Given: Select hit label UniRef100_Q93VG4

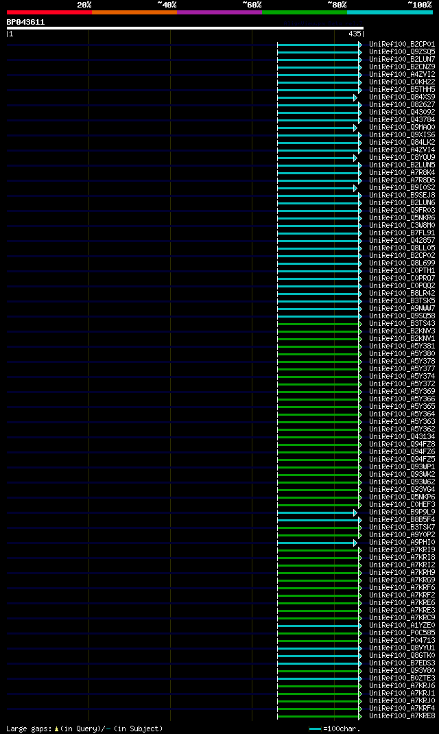Looking at the screenshot, I should pos(402,490).
